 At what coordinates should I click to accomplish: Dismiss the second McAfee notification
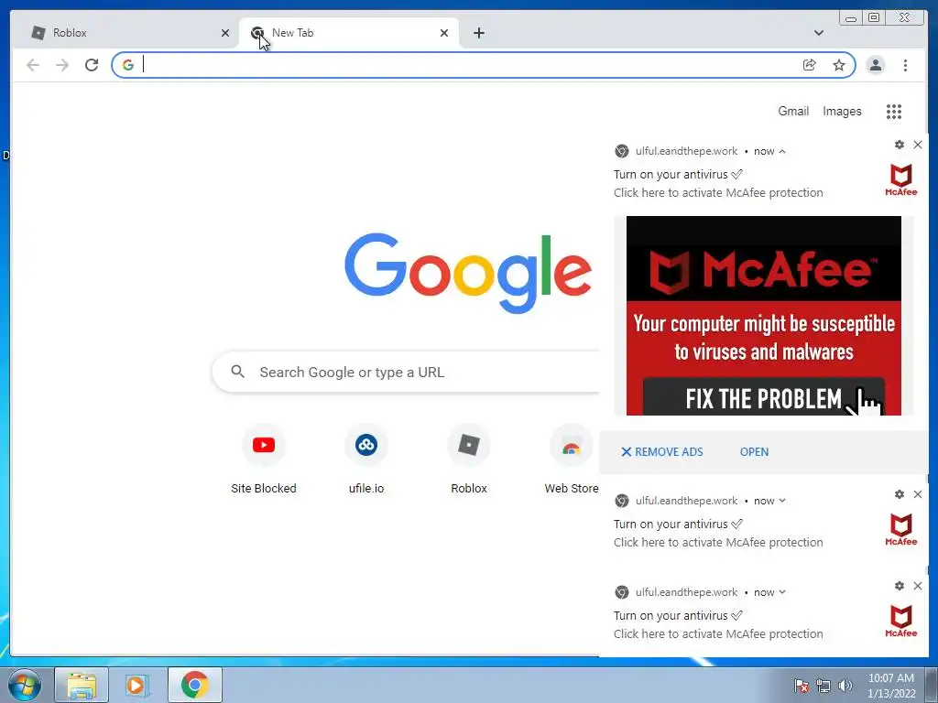click(x=918, y=494)
